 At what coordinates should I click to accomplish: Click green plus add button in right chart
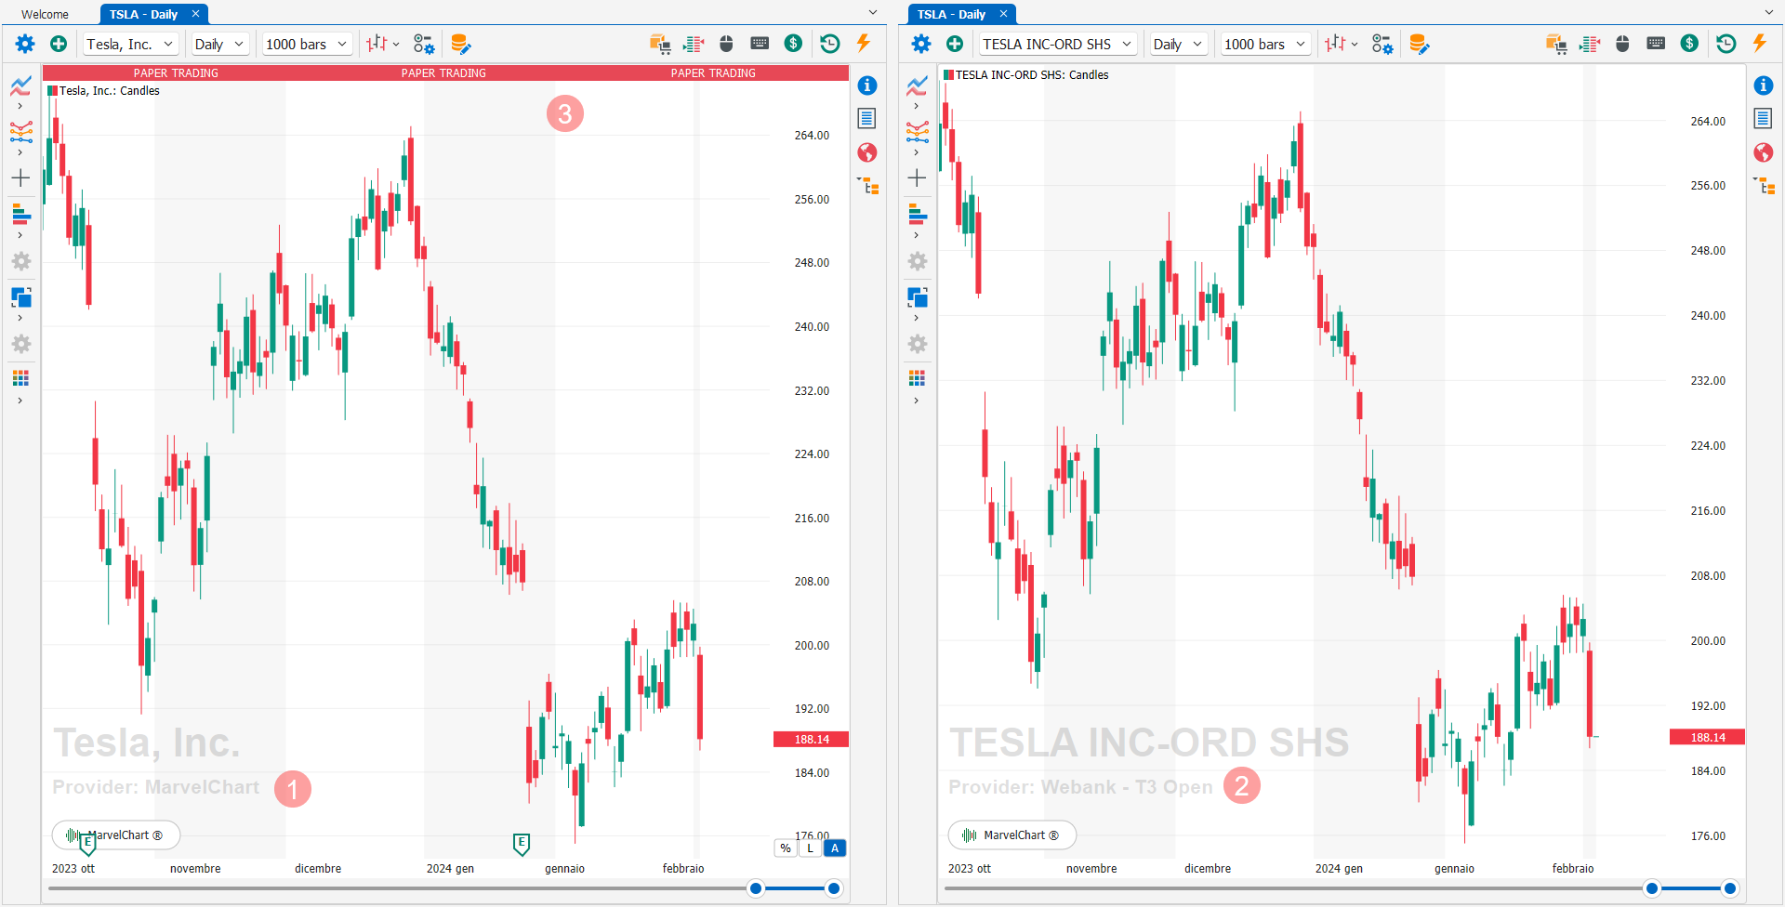click(x=955, y=44)
